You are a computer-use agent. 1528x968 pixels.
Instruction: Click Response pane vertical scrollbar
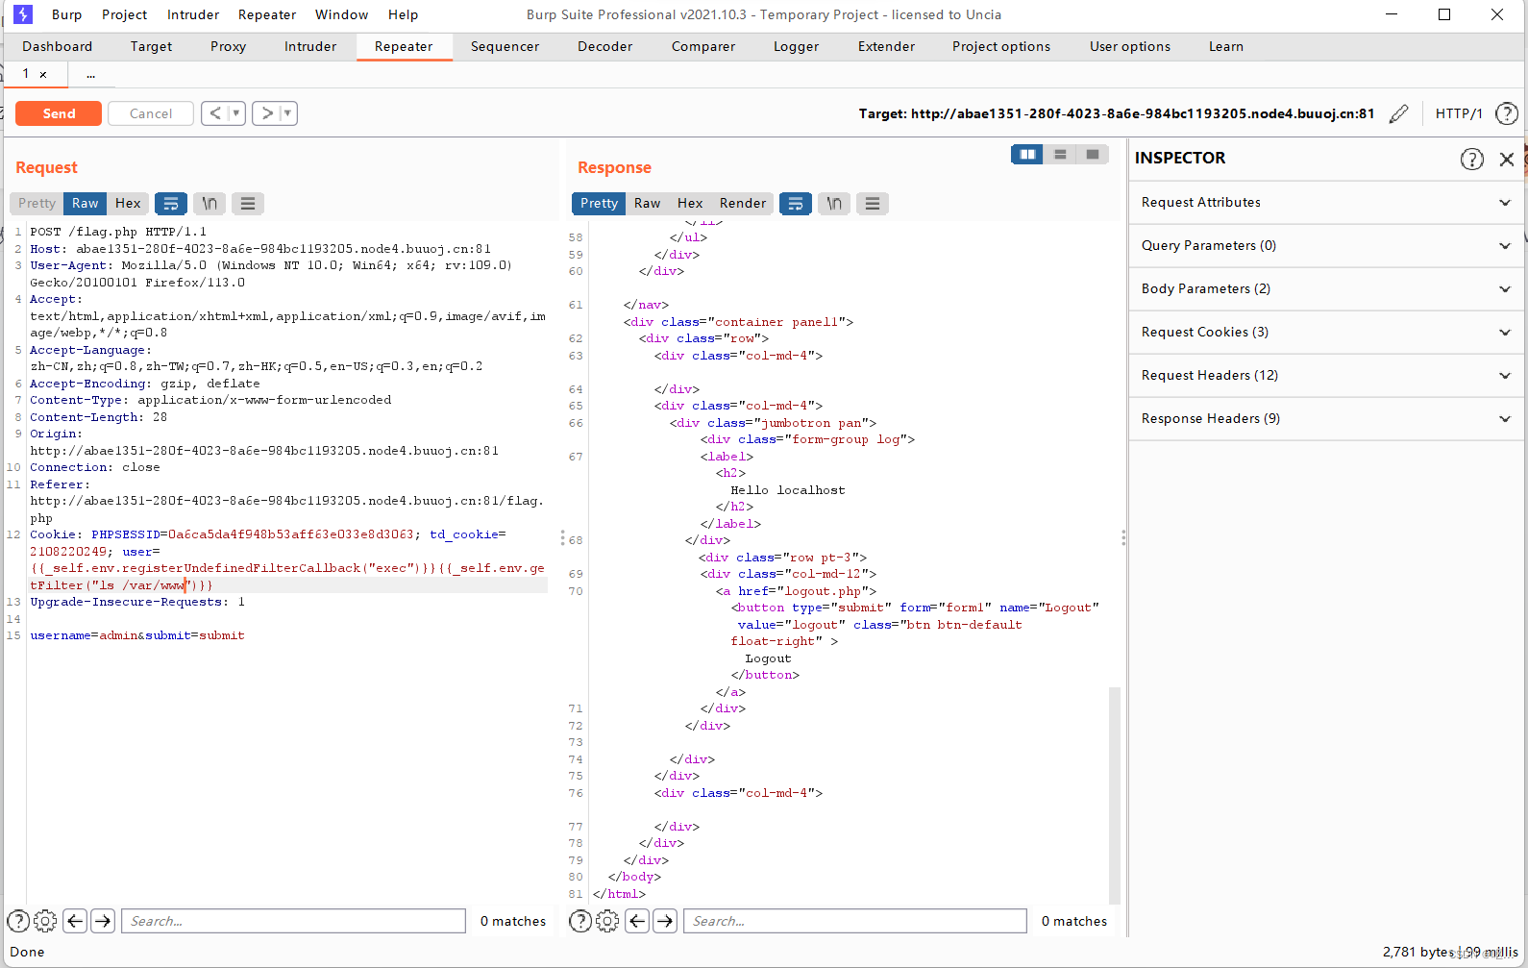click(1115, 795)
